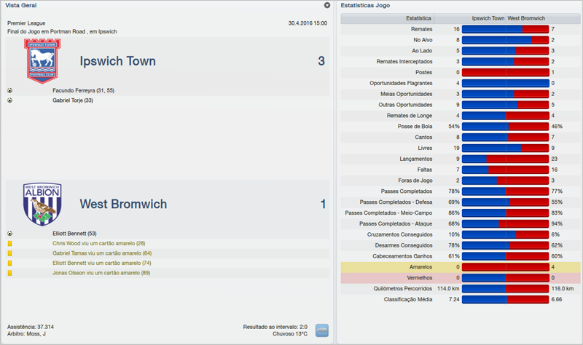Select the Vermelhos statistics row

click(x=459, y=278)
